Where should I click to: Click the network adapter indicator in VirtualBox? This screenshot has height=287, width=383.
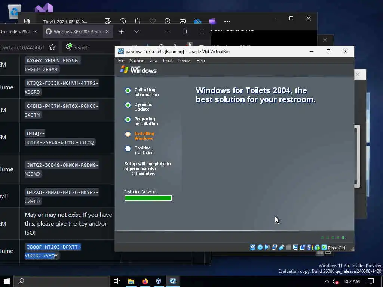(x=274, y=247)
